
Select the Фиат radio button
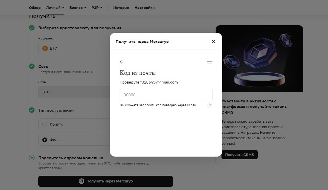tap(45, 140)
